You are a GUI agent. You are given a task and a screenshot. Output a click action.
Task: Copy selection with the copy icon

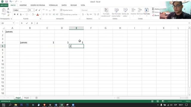pos(8,12)
